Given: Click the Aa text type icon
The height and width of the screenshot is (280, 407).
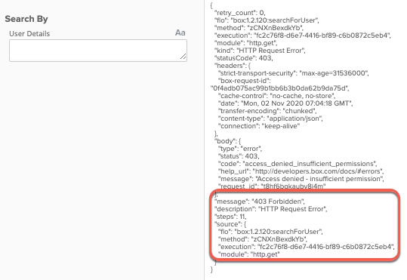Looking at the screenshot, I should (x=180, y=32).
